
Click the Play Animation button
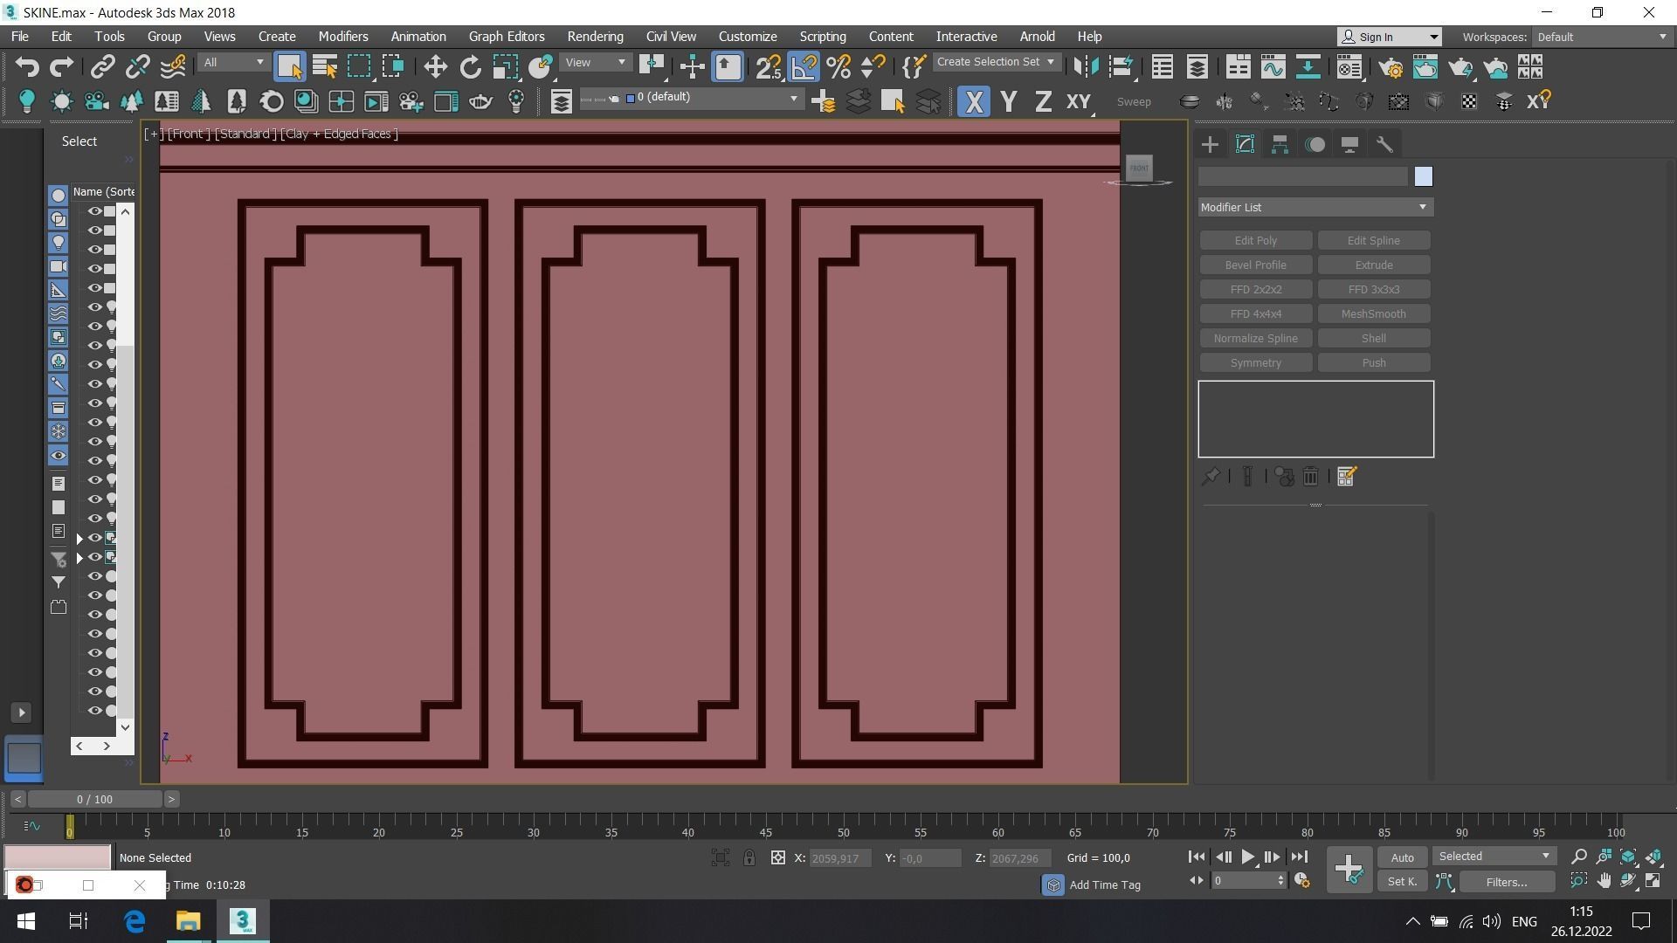1247,857
